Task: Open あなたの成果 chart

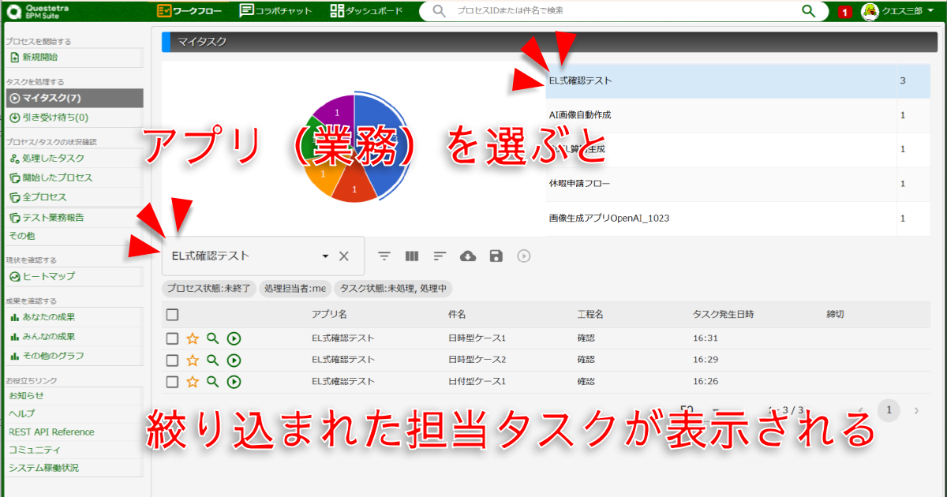Action: (73, 317)
